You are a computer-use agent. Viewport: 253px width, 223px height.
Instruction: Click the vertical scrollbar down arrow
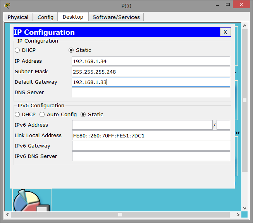point(244,208)
